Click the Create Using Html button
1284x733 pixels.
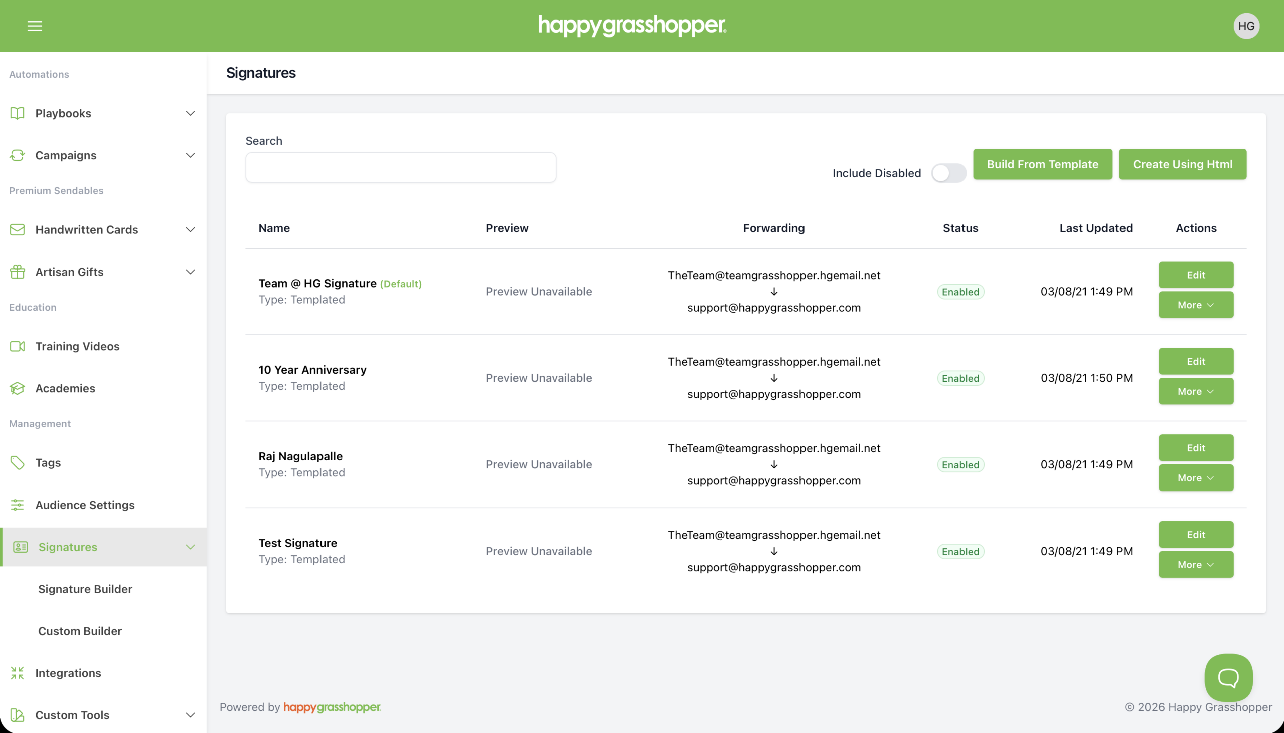[x=1182, y=164]
